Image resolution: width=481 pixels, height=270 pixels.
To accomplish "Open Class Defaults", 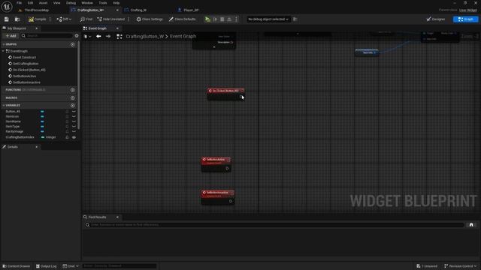I will click(x=182, y=19).
